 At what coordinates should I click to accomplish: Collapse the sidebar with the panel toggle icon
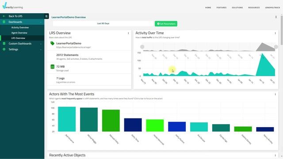tap(46, 16)
